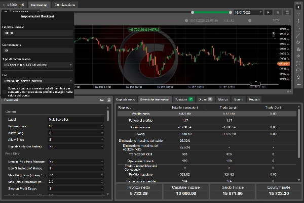Toggle the tick data checkbox in backtest settings

click(x=5, y=89)
